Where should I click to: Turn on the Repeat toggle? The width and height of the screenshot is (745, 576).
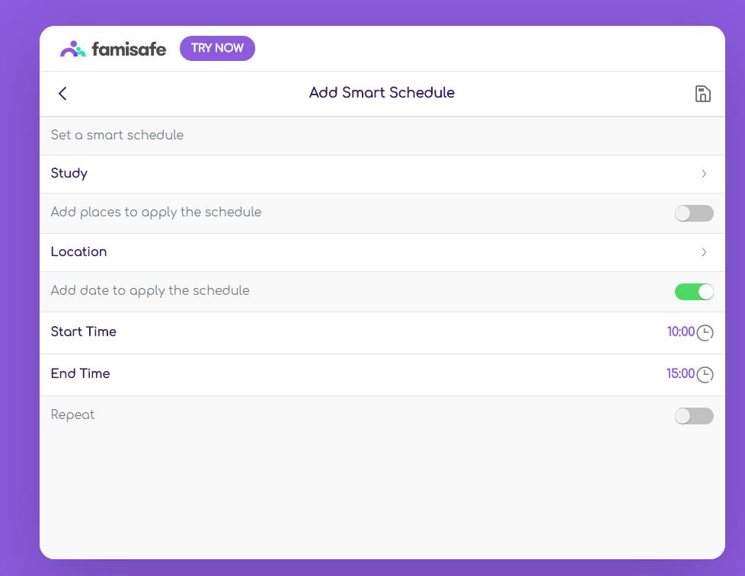click(694, 416)
